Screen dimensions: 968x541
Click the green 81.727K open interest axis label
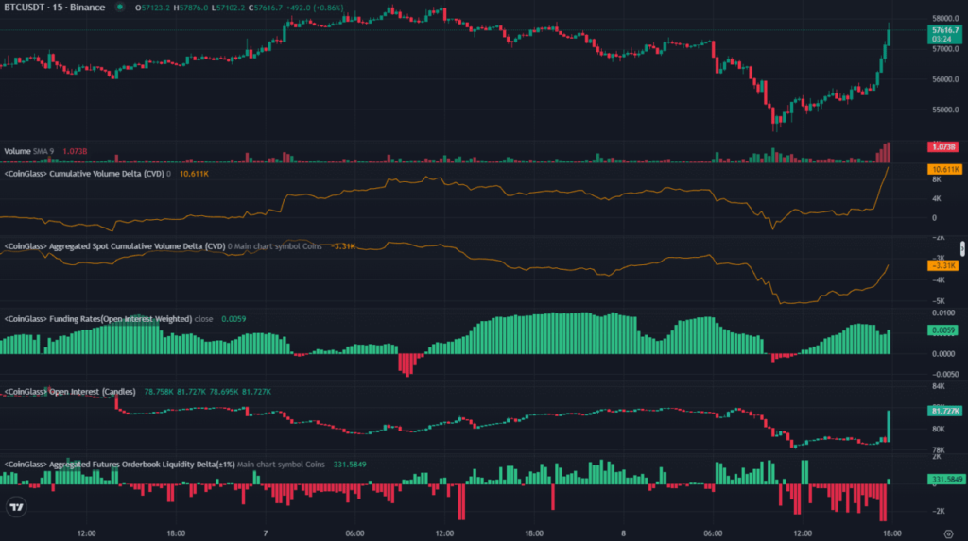944,411
